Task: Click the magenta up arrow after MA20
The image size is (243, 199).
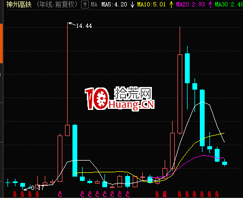Action: (210, 5)
